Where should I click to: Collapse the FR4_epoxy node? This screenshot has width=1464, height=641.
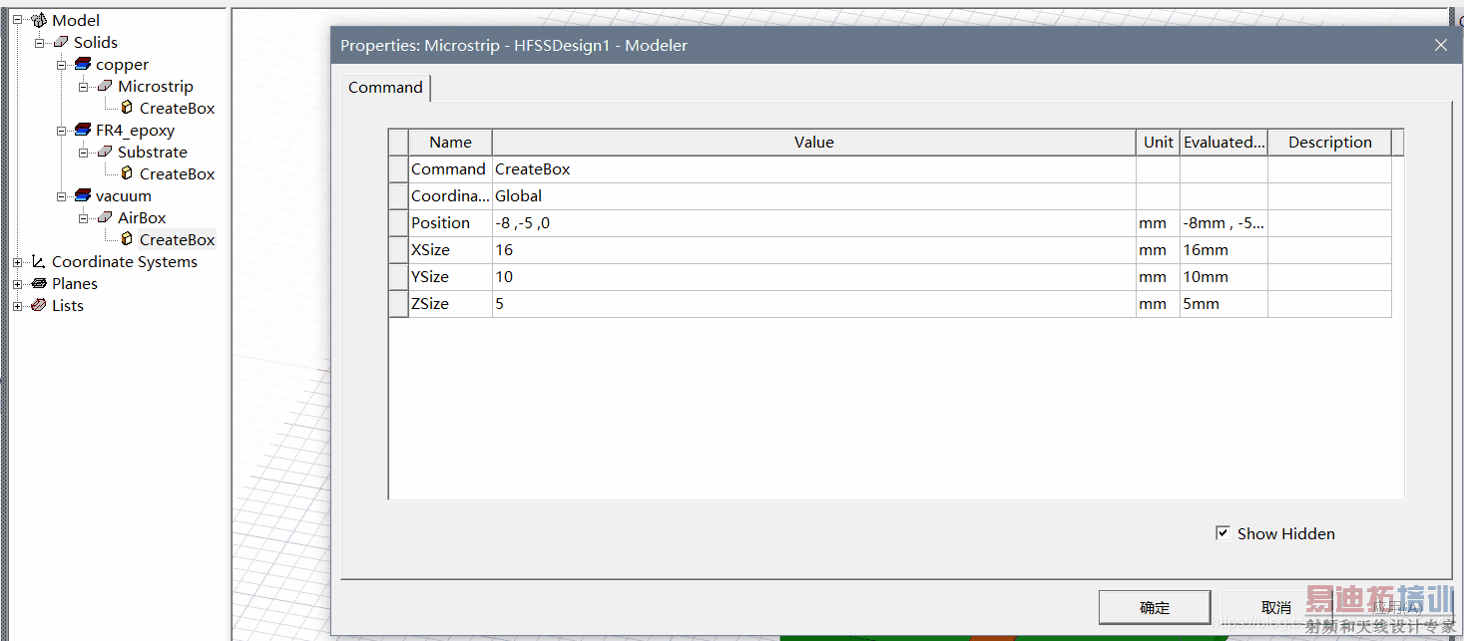tap(61, 130)
